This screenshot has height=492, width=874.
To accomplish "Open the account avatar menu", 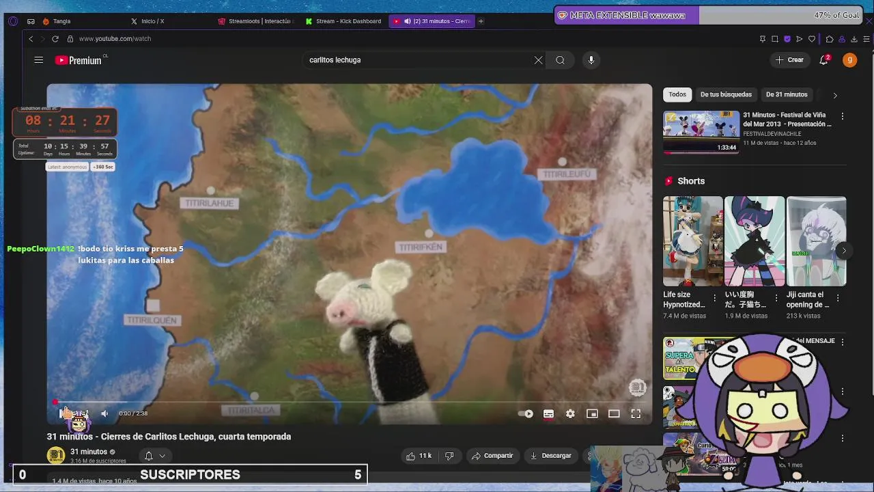I will 849,60.
